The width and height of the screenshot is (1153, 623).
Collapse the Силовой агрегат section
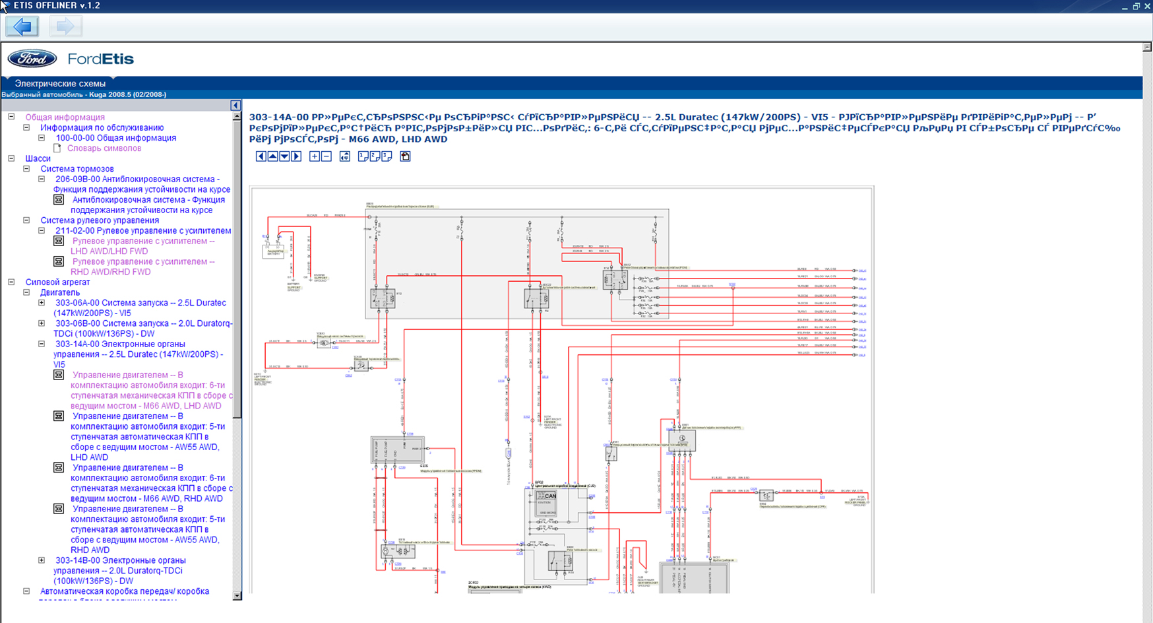[11, 282]
